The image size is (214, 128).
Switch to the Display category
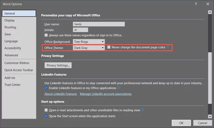click(19, 20)
